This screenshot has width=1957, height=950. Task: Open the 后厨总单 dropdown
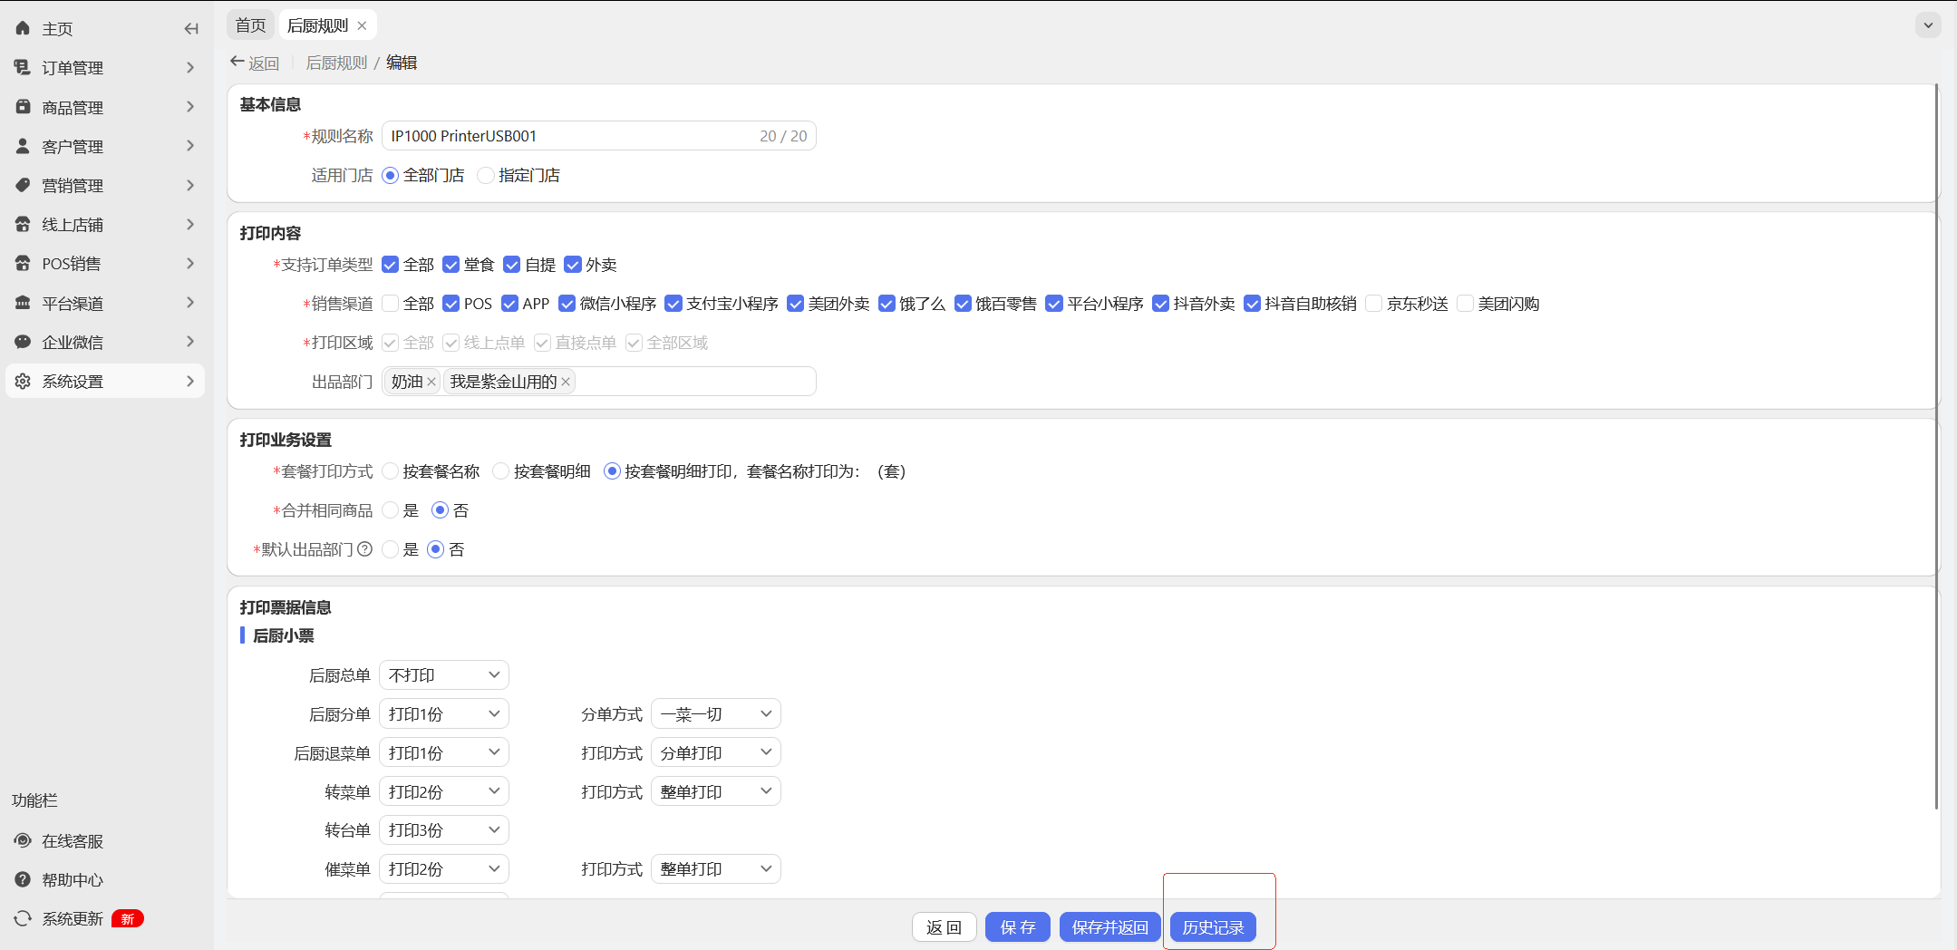(444, 674)
